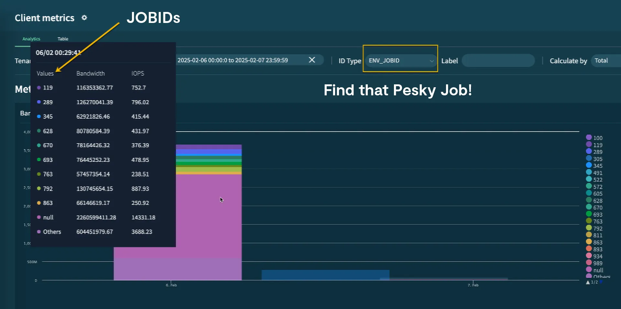
Task: Click tooltip row for job 792
Action: [x=103, y=188]
